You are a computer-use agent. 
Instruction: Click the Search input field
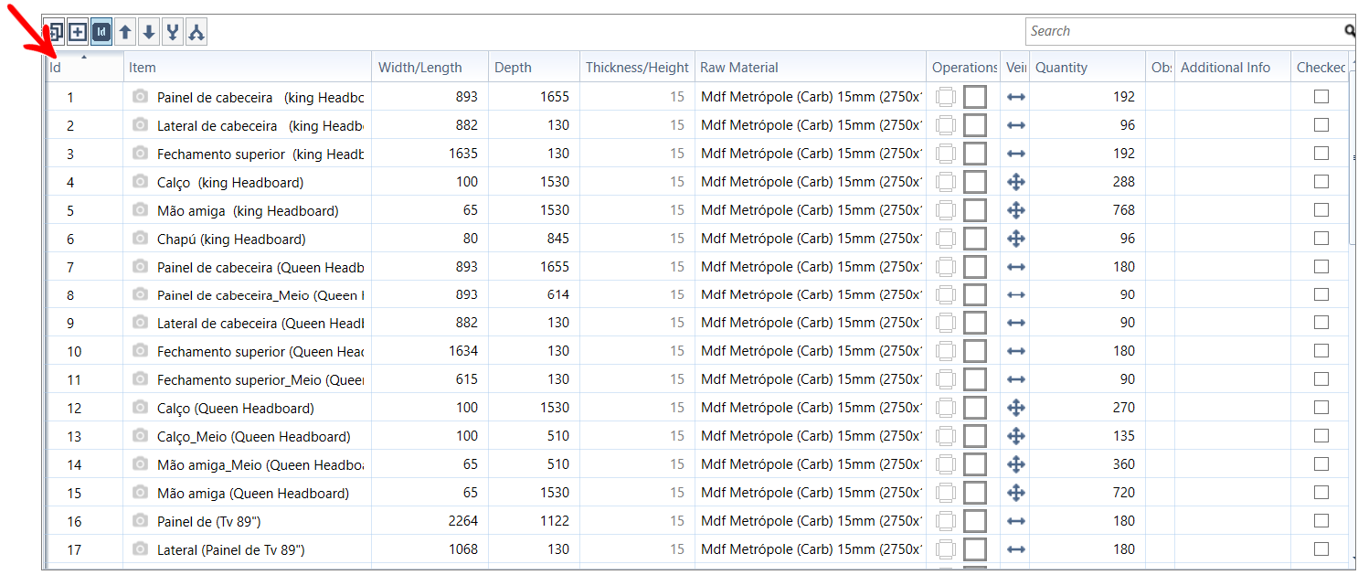coord(1183,31)
